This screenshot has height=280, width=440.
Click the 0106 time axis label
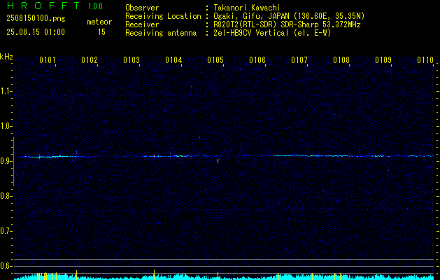257,60
